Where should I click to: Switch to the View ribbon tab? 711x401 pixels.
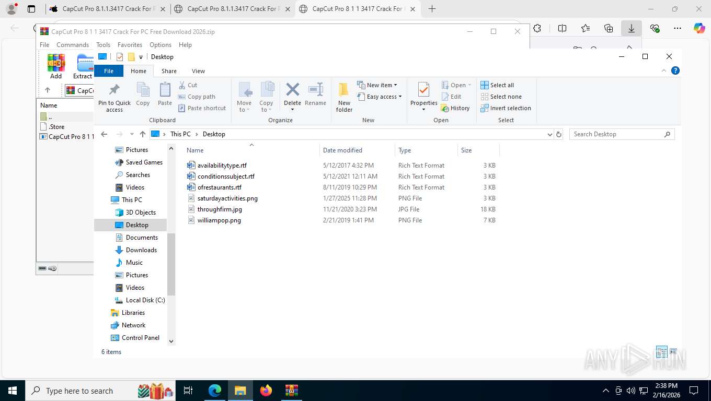[198, 71]
